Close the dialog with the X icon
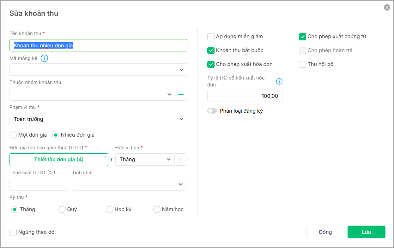 point(387,8)
